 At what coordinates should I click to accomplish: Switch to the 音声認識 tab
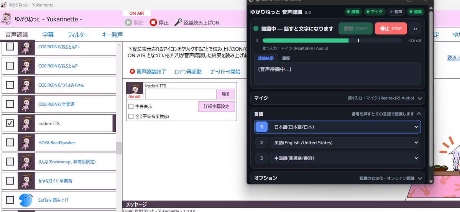[x=17, y=35]
